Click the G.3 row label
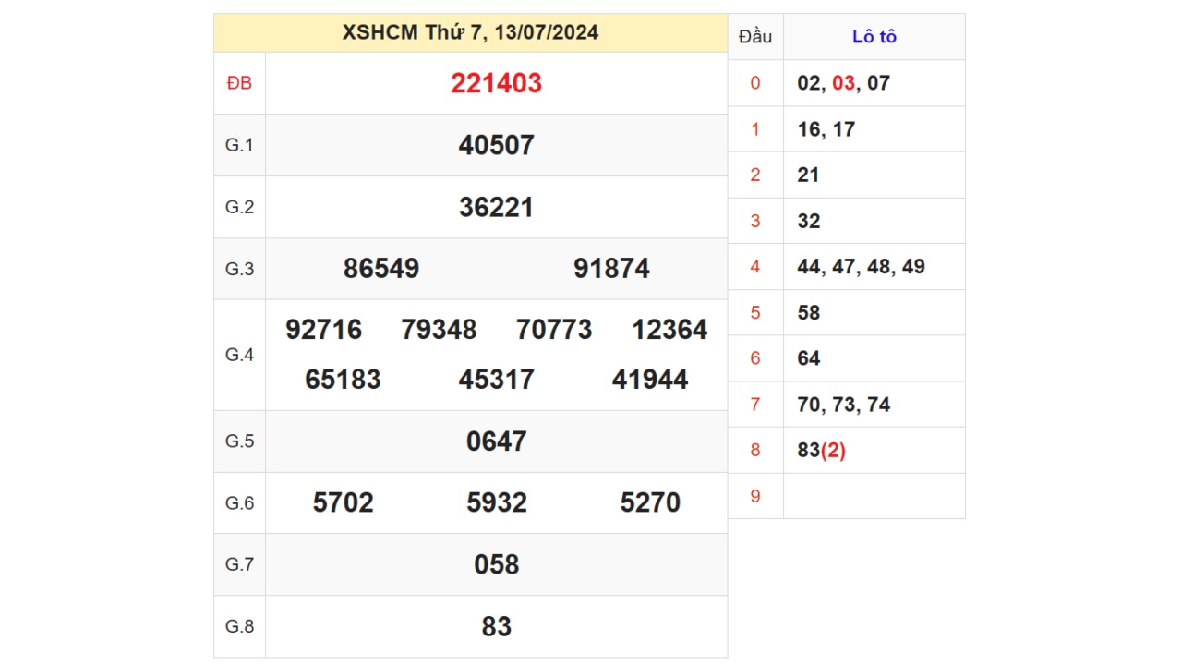The image size is (1182, 665). [x=239, y=269]
